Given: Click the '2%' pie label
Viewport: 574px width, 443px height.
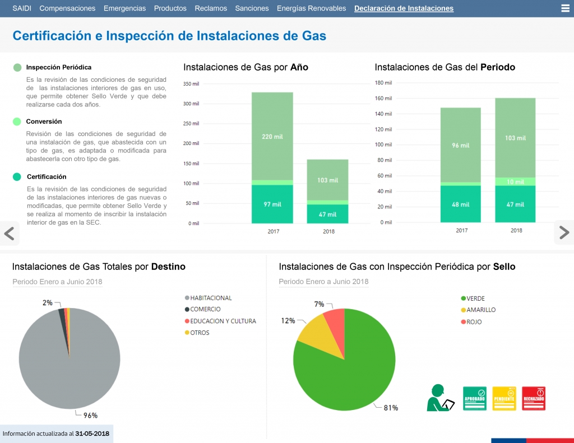Looking at the screenshot, I should (x=48, y=303).
